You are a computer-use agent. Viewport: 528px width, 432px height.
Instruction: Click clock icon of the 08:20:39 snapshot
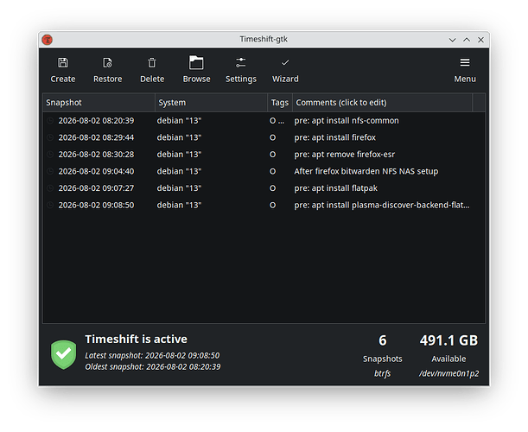coord(50,121)
